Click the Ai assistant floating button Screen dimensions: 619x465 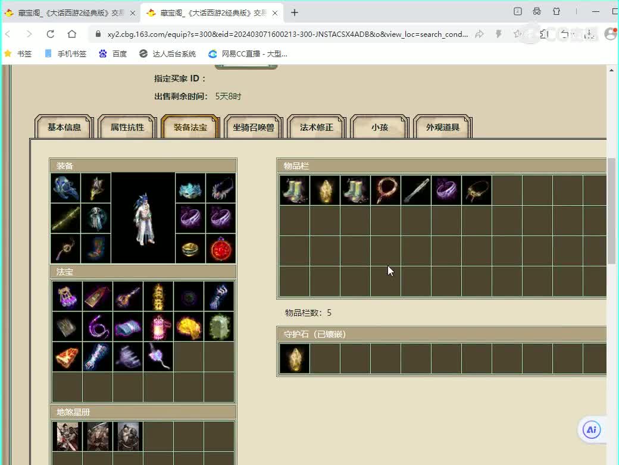click(x=592, y=429)
